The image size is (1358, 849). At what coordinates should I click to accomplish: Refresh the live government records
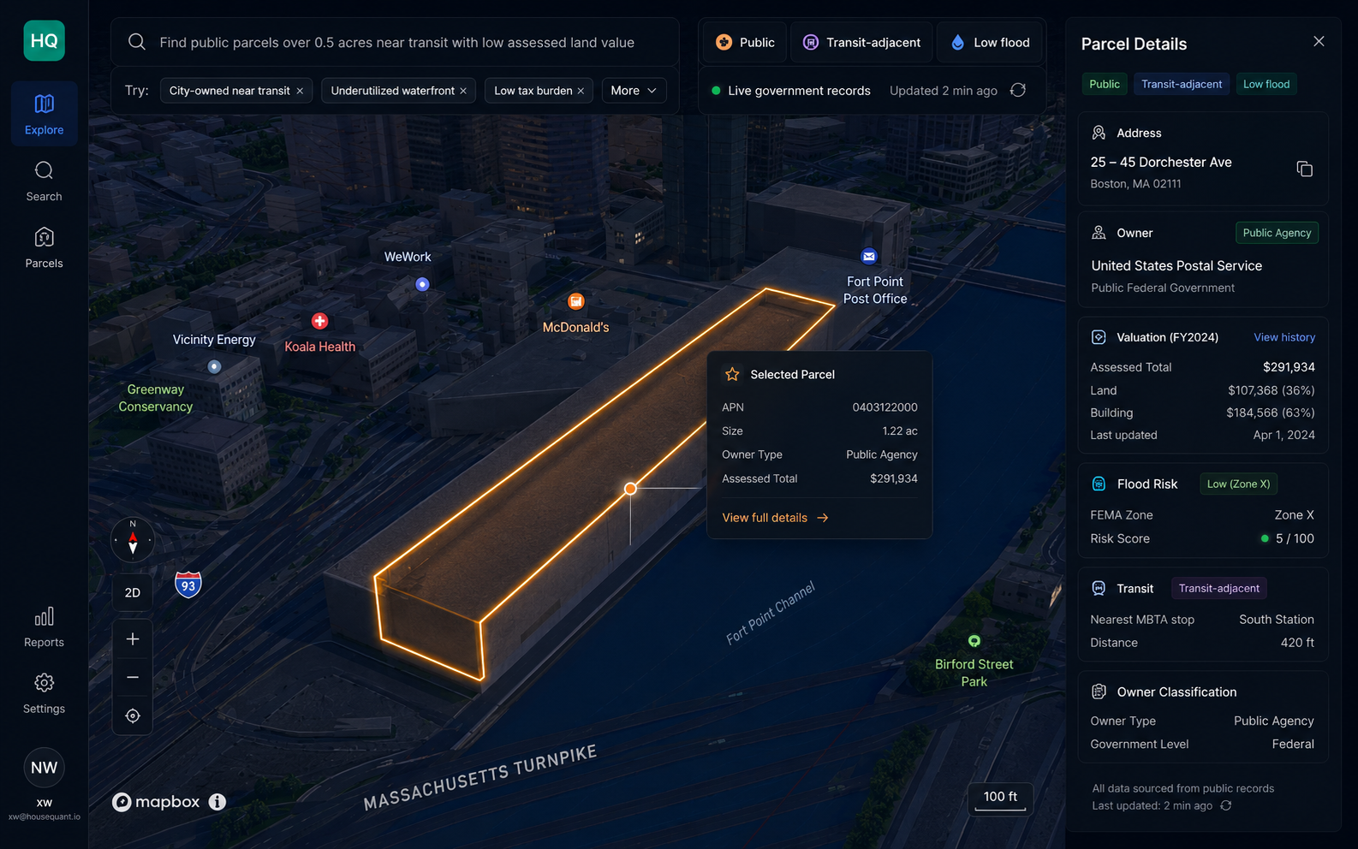tap(1018, 90)
